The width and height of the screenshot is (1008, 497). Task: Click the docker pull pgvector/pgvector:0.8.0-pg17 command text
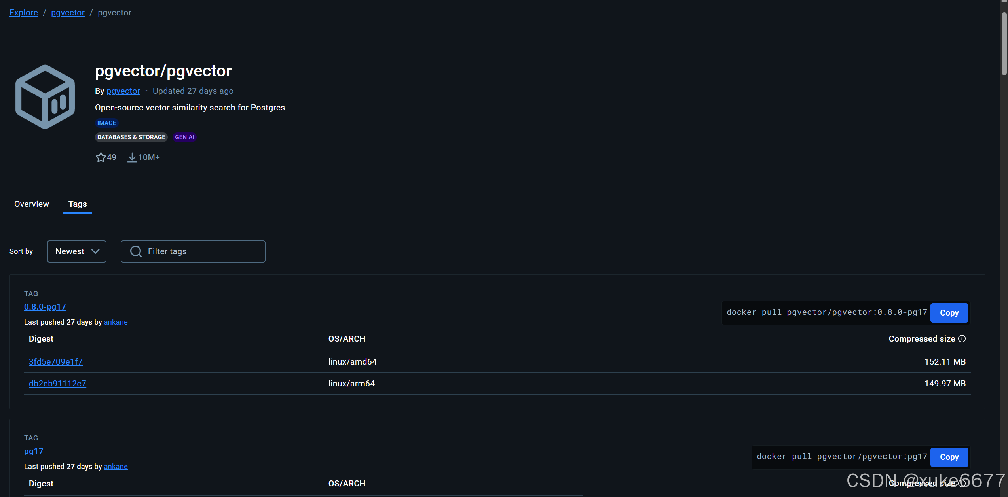click(827, 312)
